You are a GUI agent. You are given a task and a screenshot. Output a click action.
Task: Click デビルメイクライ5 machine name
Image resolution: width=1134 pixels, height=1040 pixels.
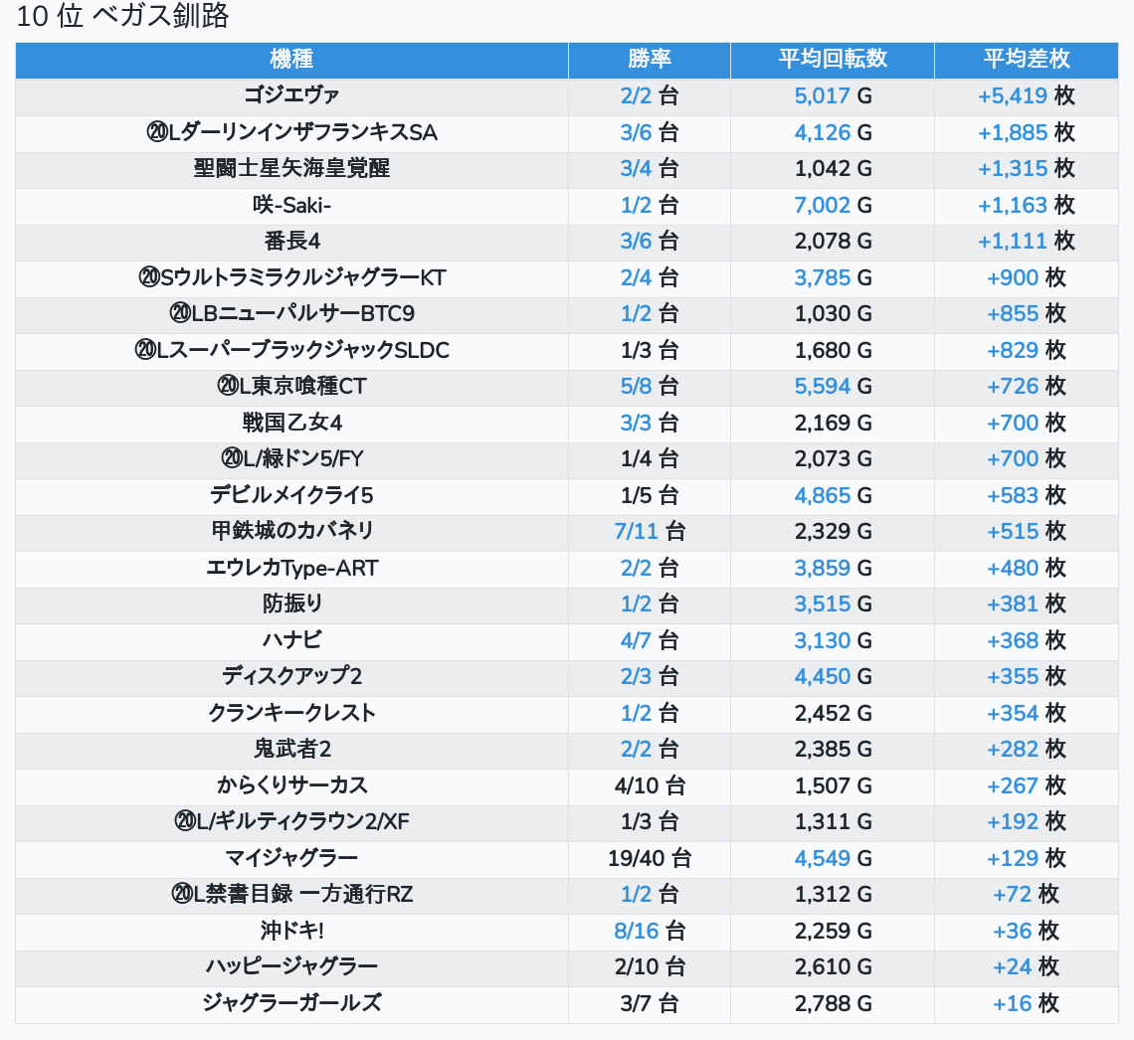[291, 496]
